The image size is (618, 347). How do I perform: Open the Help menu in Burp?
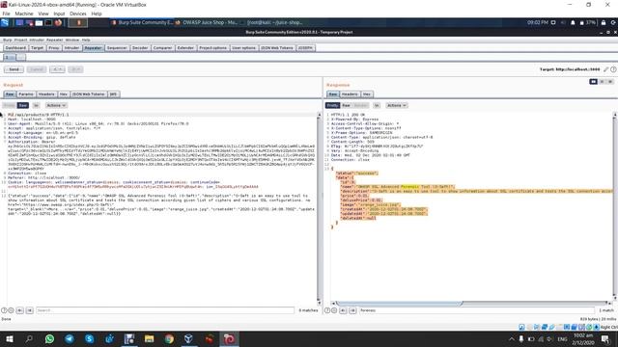click(x=86, y=40)
